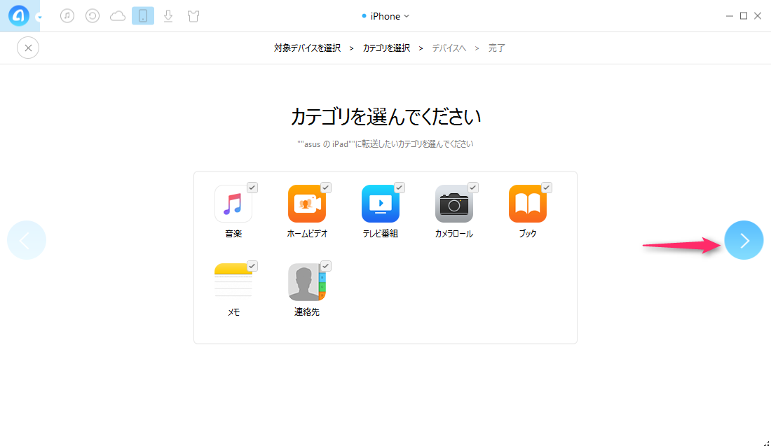Uncheck the 音楽 checkbox

(252, 188)
